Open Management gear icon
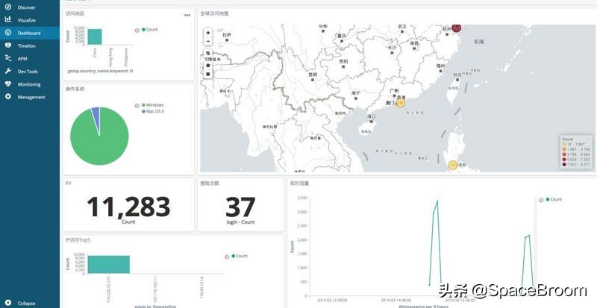The height and width of the screenshot is (308, 597). pyautogui.click(x=8, y=97)
